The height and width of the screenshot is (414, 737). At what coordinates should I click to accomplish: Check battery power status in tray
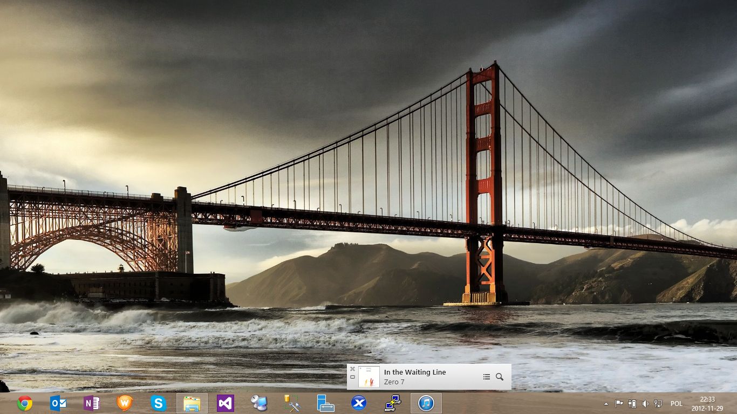coord(632,403)
